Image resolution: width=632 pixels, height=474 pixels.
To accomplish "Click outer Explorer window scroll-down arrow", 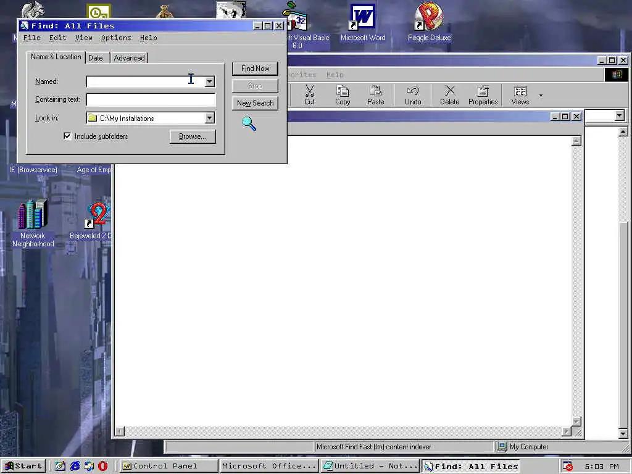I will coord(623,434).
